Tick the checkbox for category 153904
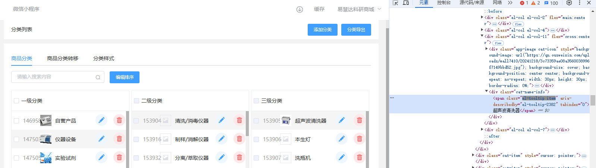 (136, 121)
